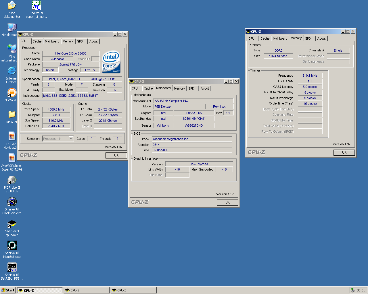Select the Mainboard tab in the Memory window
368x294 pixels.
pyautogui.click(x=280, y=38)
